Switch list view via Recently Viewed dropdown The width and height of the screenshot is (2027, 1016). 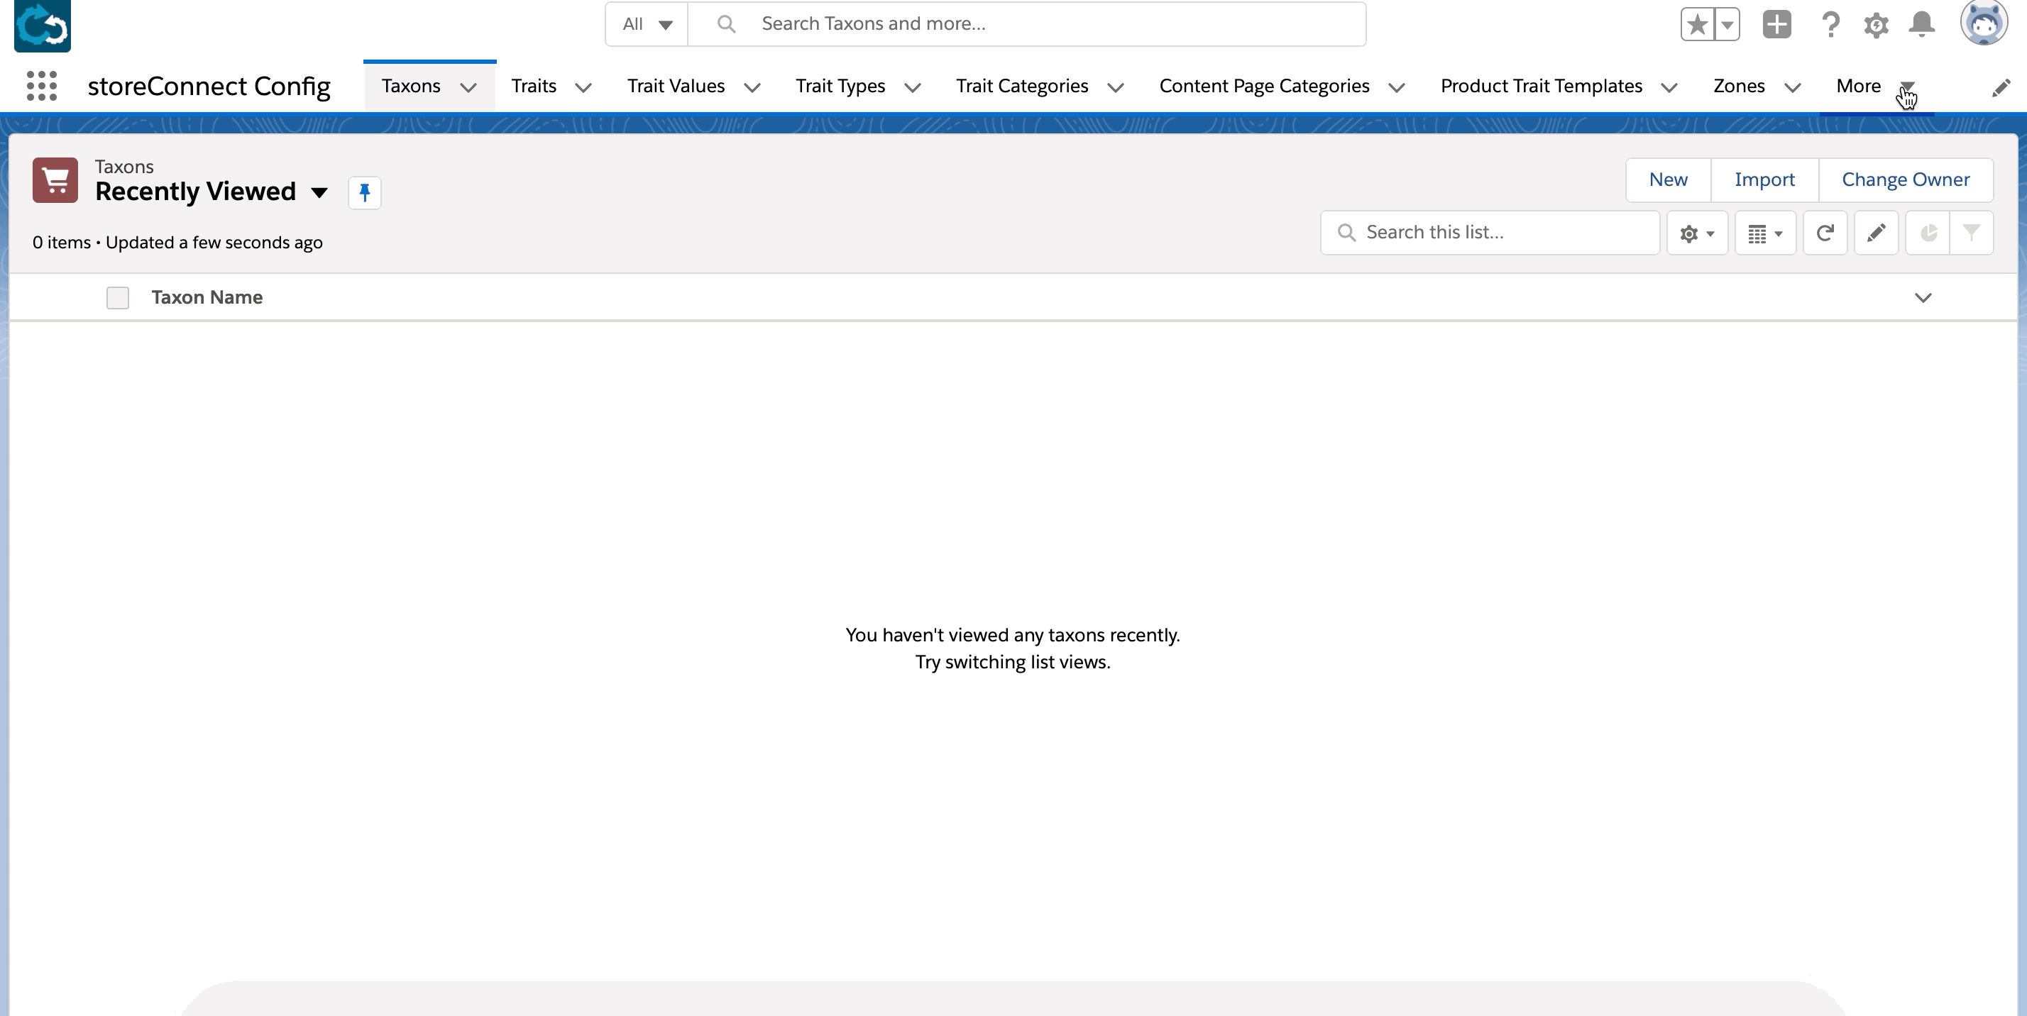pyautogui.click(x=319, y=193)
